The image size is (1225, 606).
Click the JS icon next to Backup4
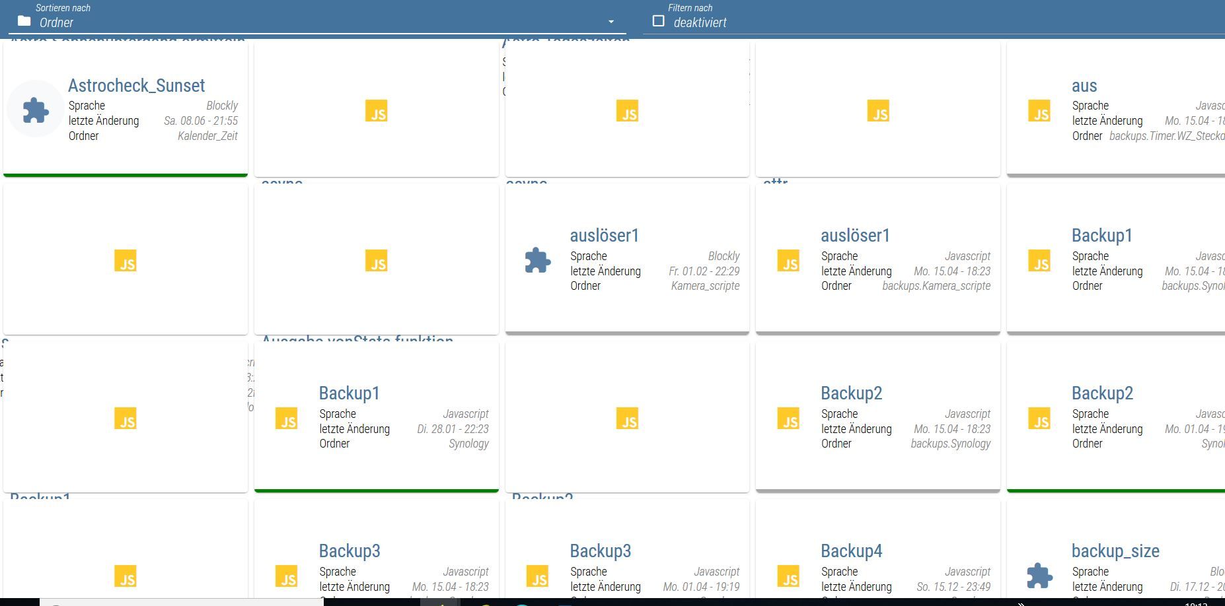[788, 576]
